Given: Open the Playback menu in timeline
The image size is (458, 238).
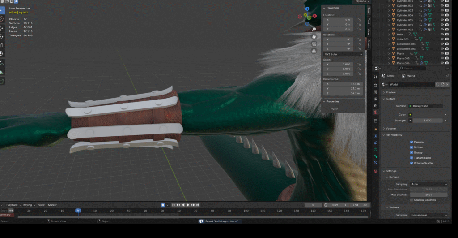Looking at the screenshot, I should [x=13, y=205].
